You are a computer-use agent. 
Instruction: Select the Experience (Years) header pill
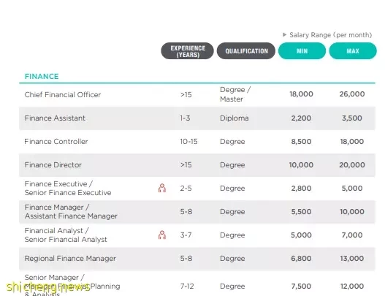tap(187, 51)
